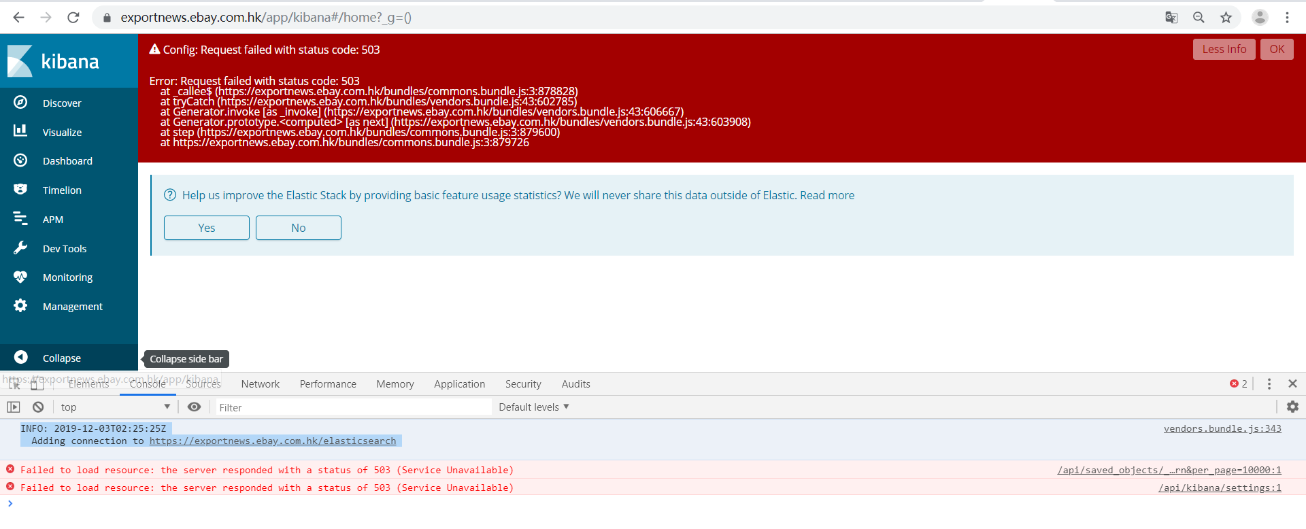Switch to the Security tab
This screenshot has height=529, width=1306.
click(x=523, y=384)
